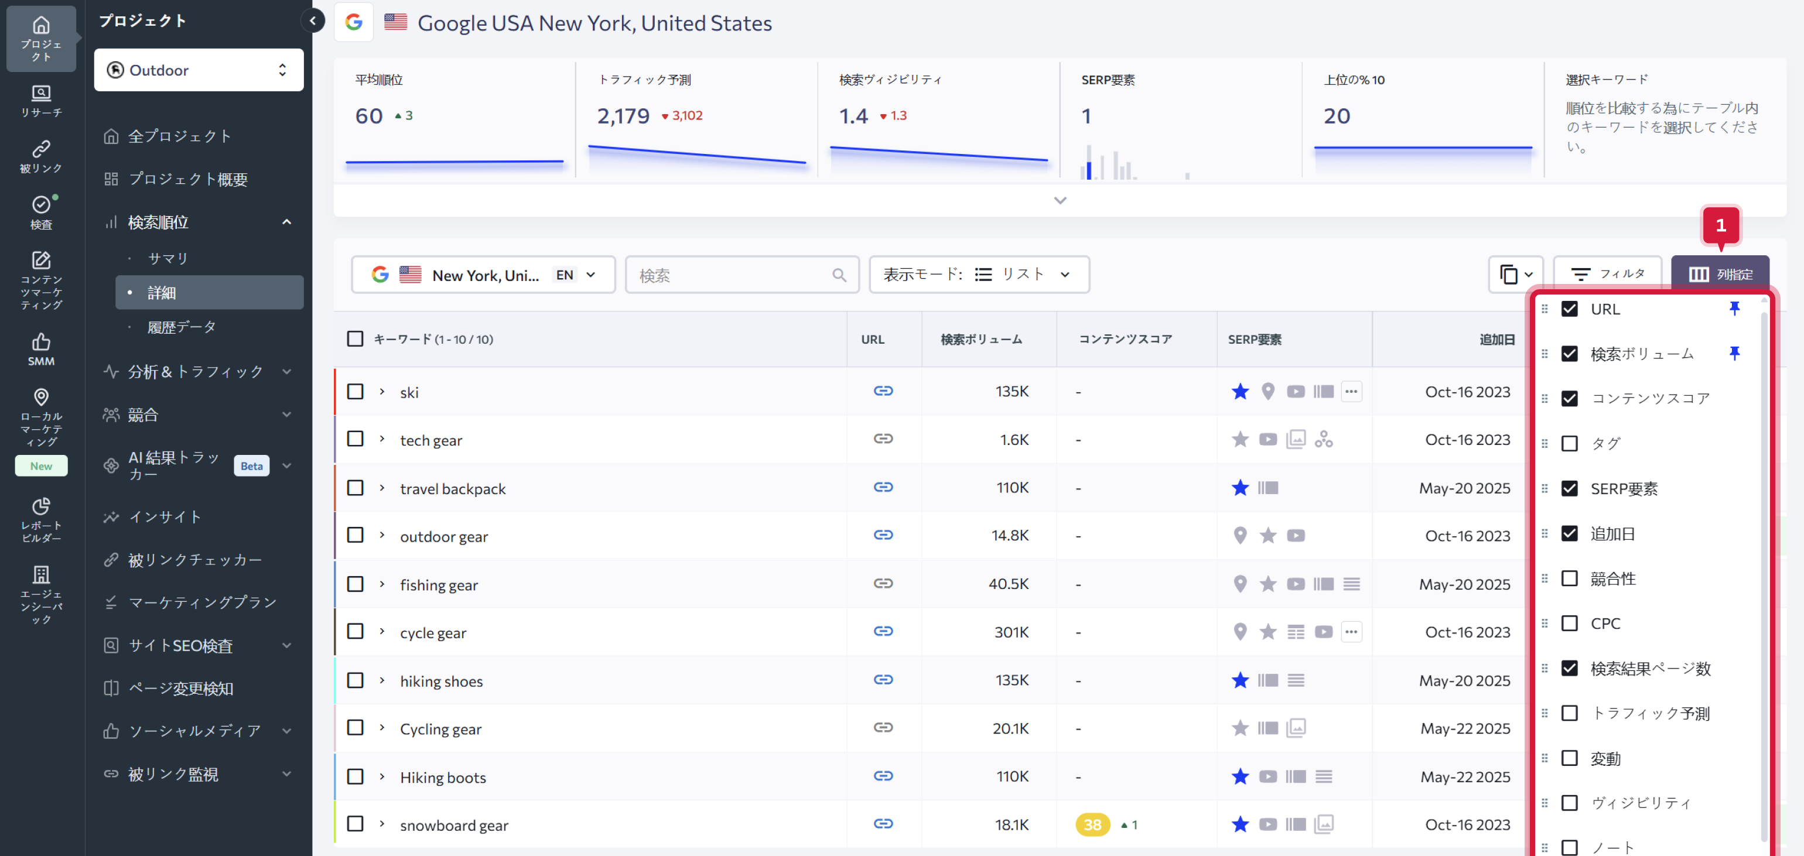
Task: Click the URL link icon for travel backpack
Action: [883, 487]
